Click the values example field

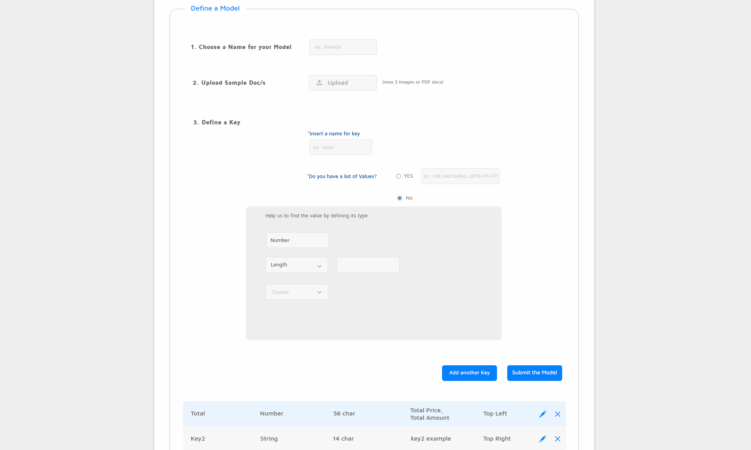tap(460, 176)
